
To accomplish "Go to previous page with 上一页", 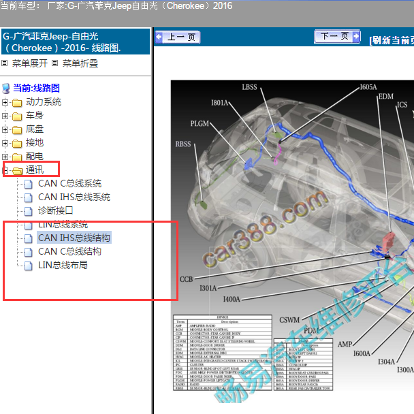I will click(x=178, y=37).
